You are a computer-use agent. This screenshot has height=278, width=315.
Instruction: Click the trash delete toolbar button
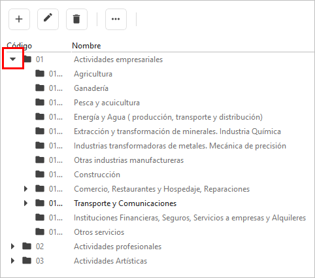tap(76, 19)
